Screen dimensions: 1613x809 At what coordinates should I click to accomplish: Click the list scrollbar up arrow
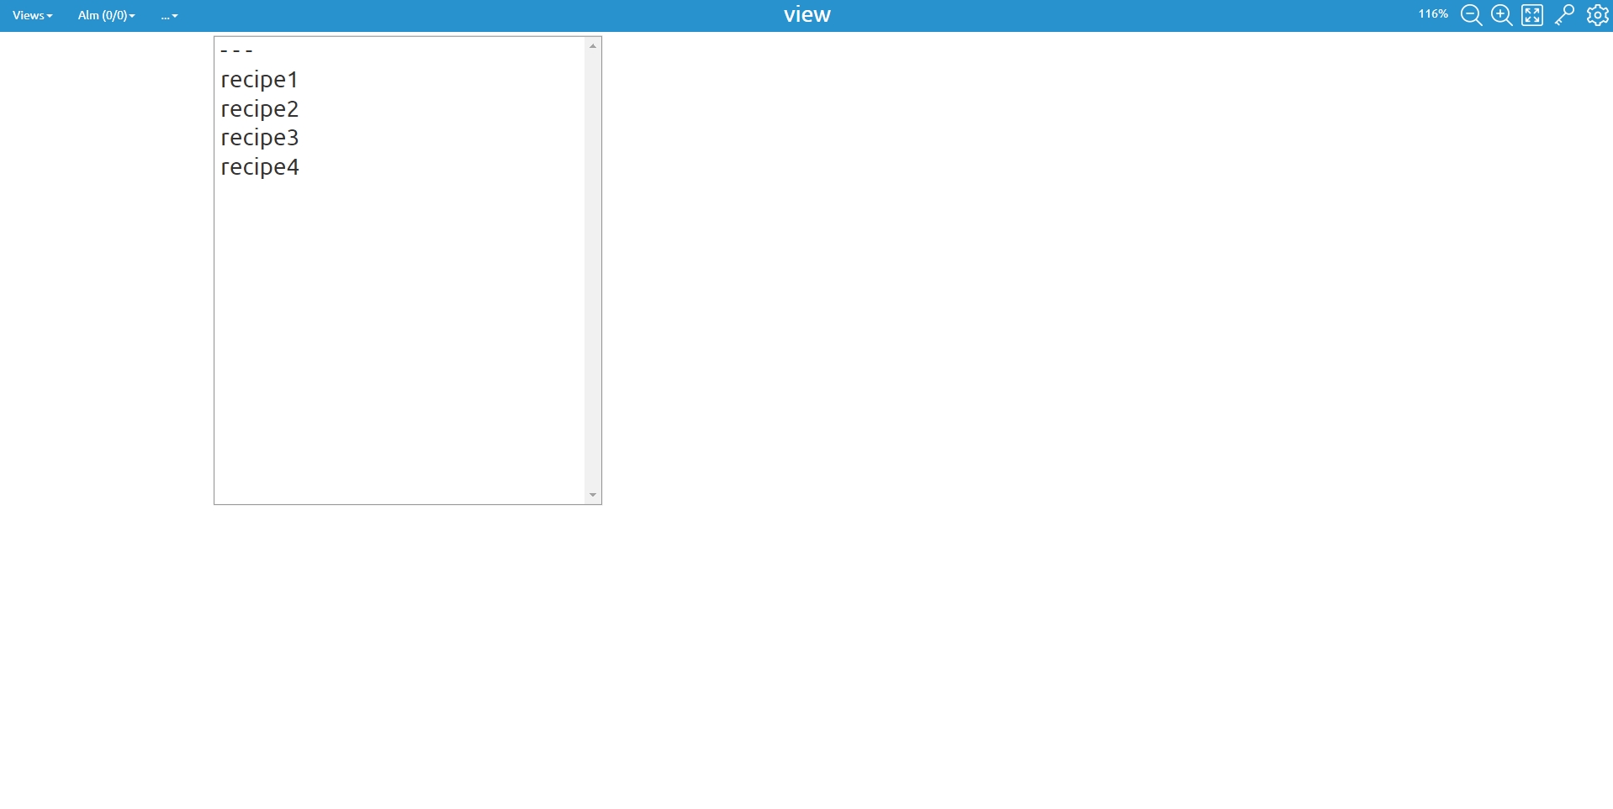593,46
